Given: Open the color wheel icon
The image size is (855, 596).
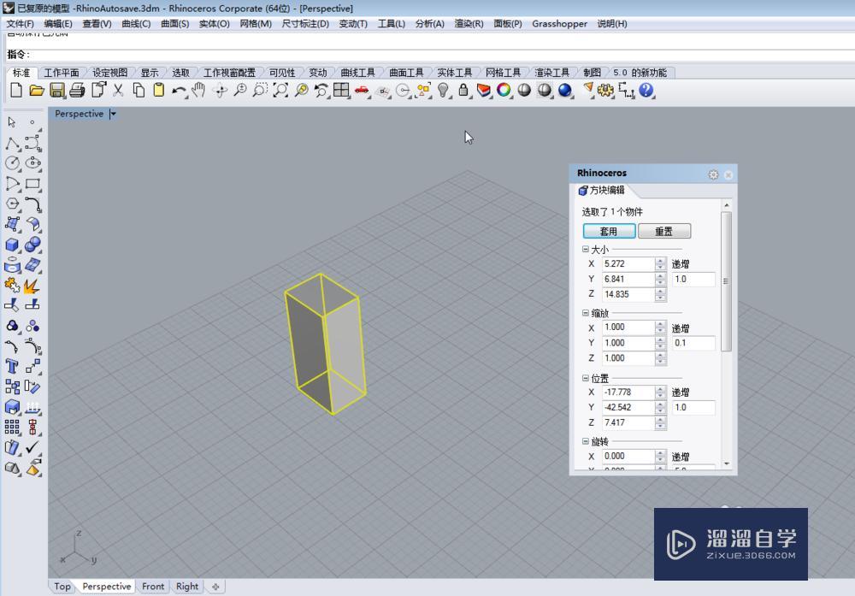Looking at the screenshot, I should (x=504, y=90).
